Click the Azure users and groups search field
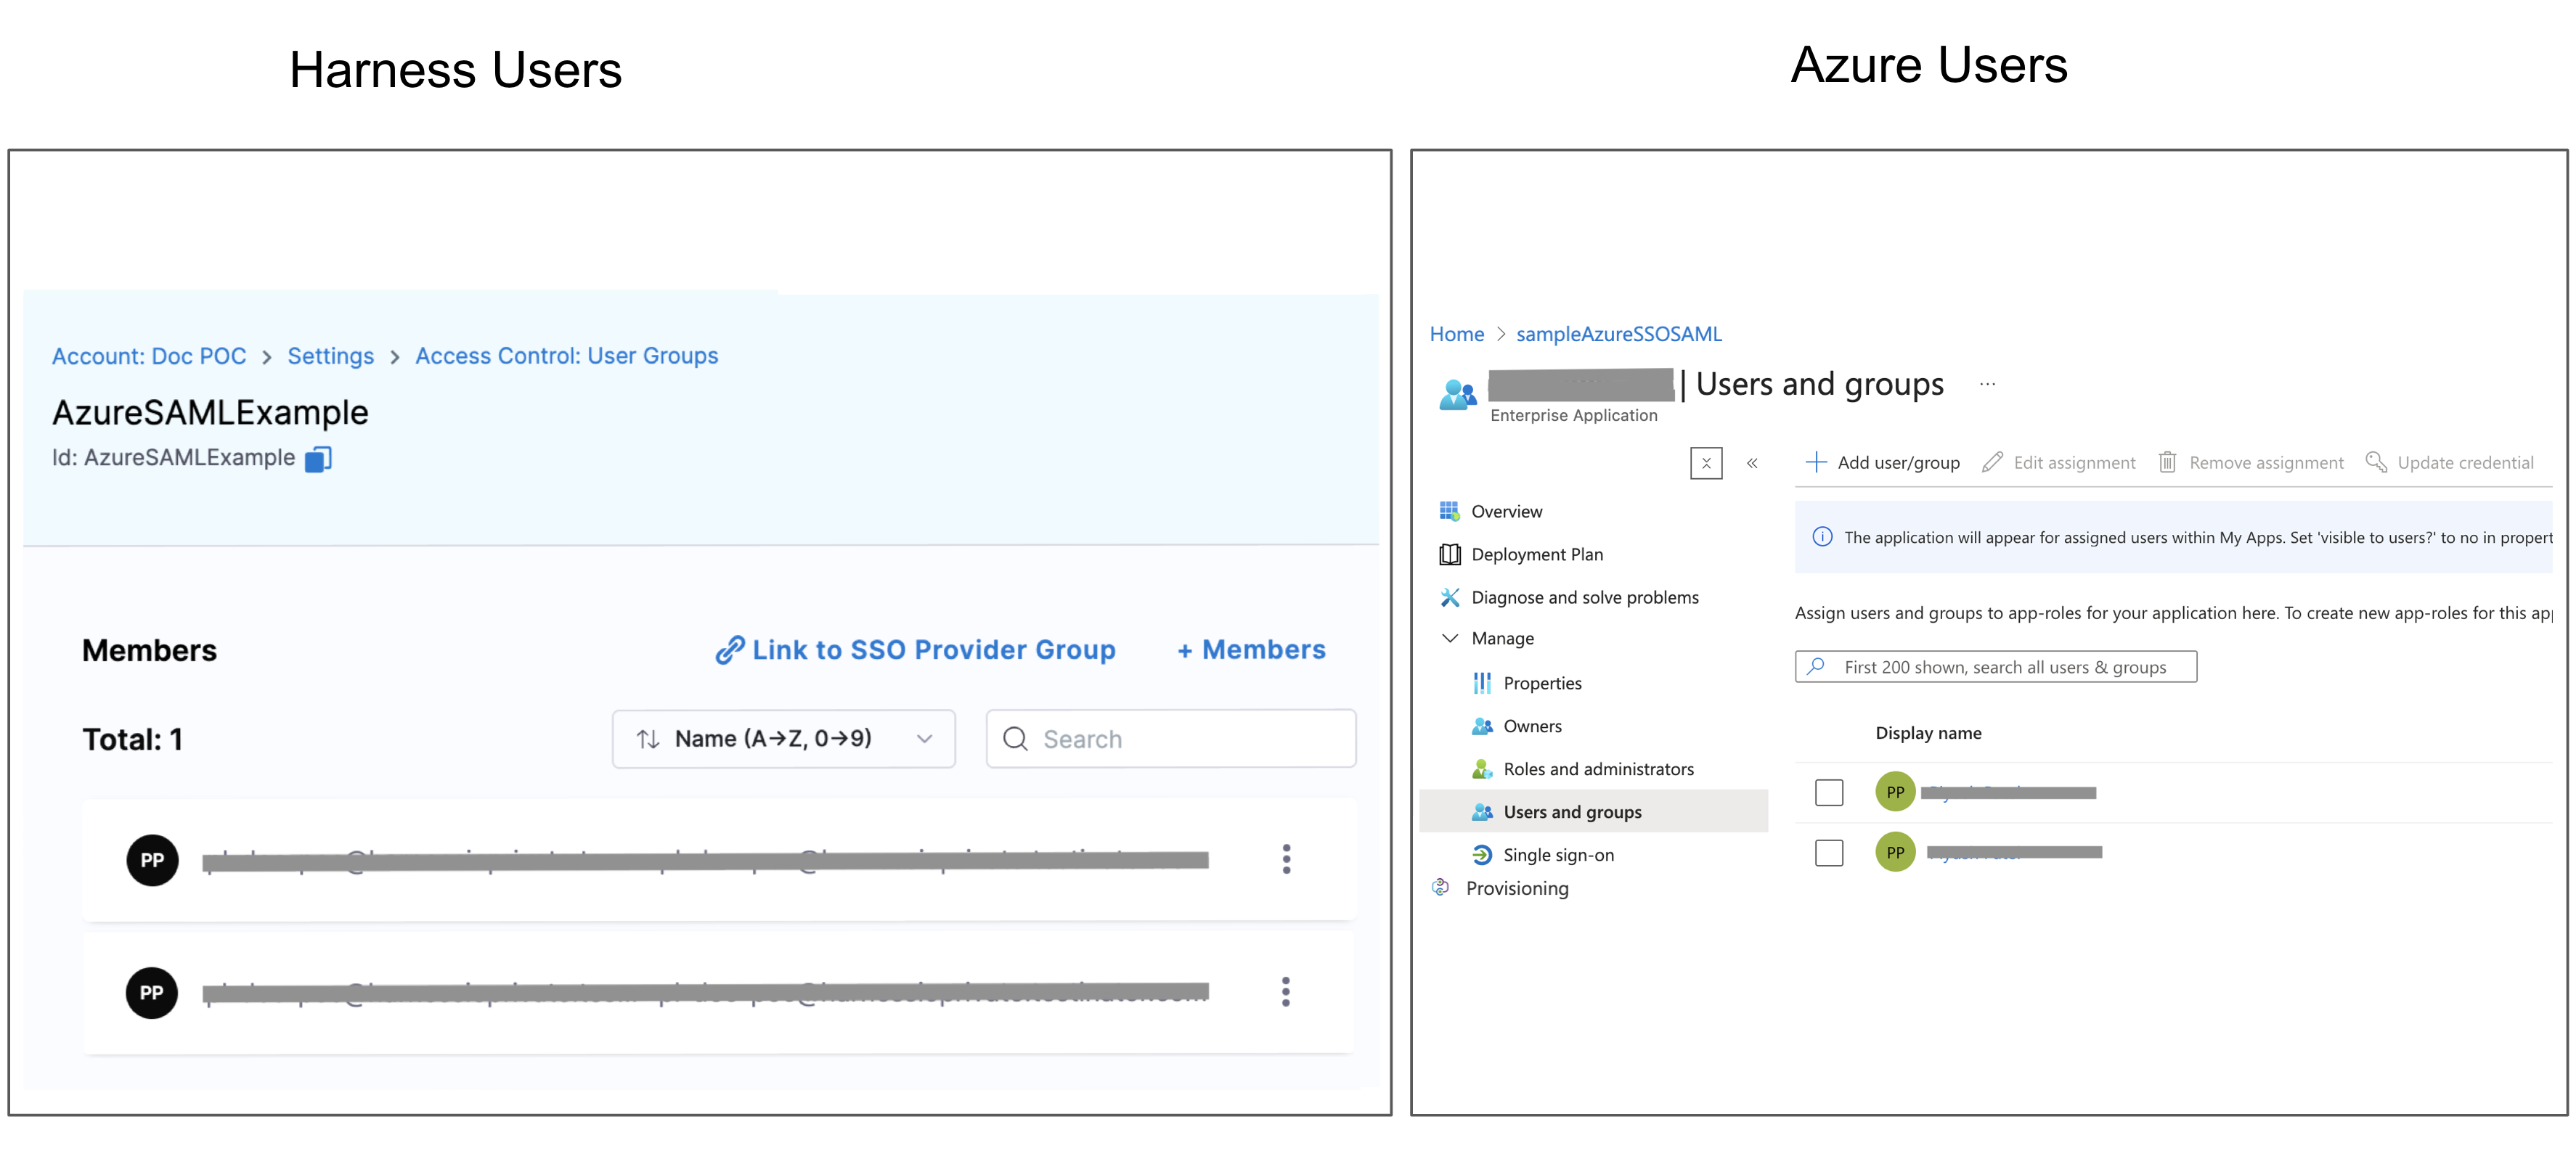The image size is (2576, 1151). [x=1996, y=666]
